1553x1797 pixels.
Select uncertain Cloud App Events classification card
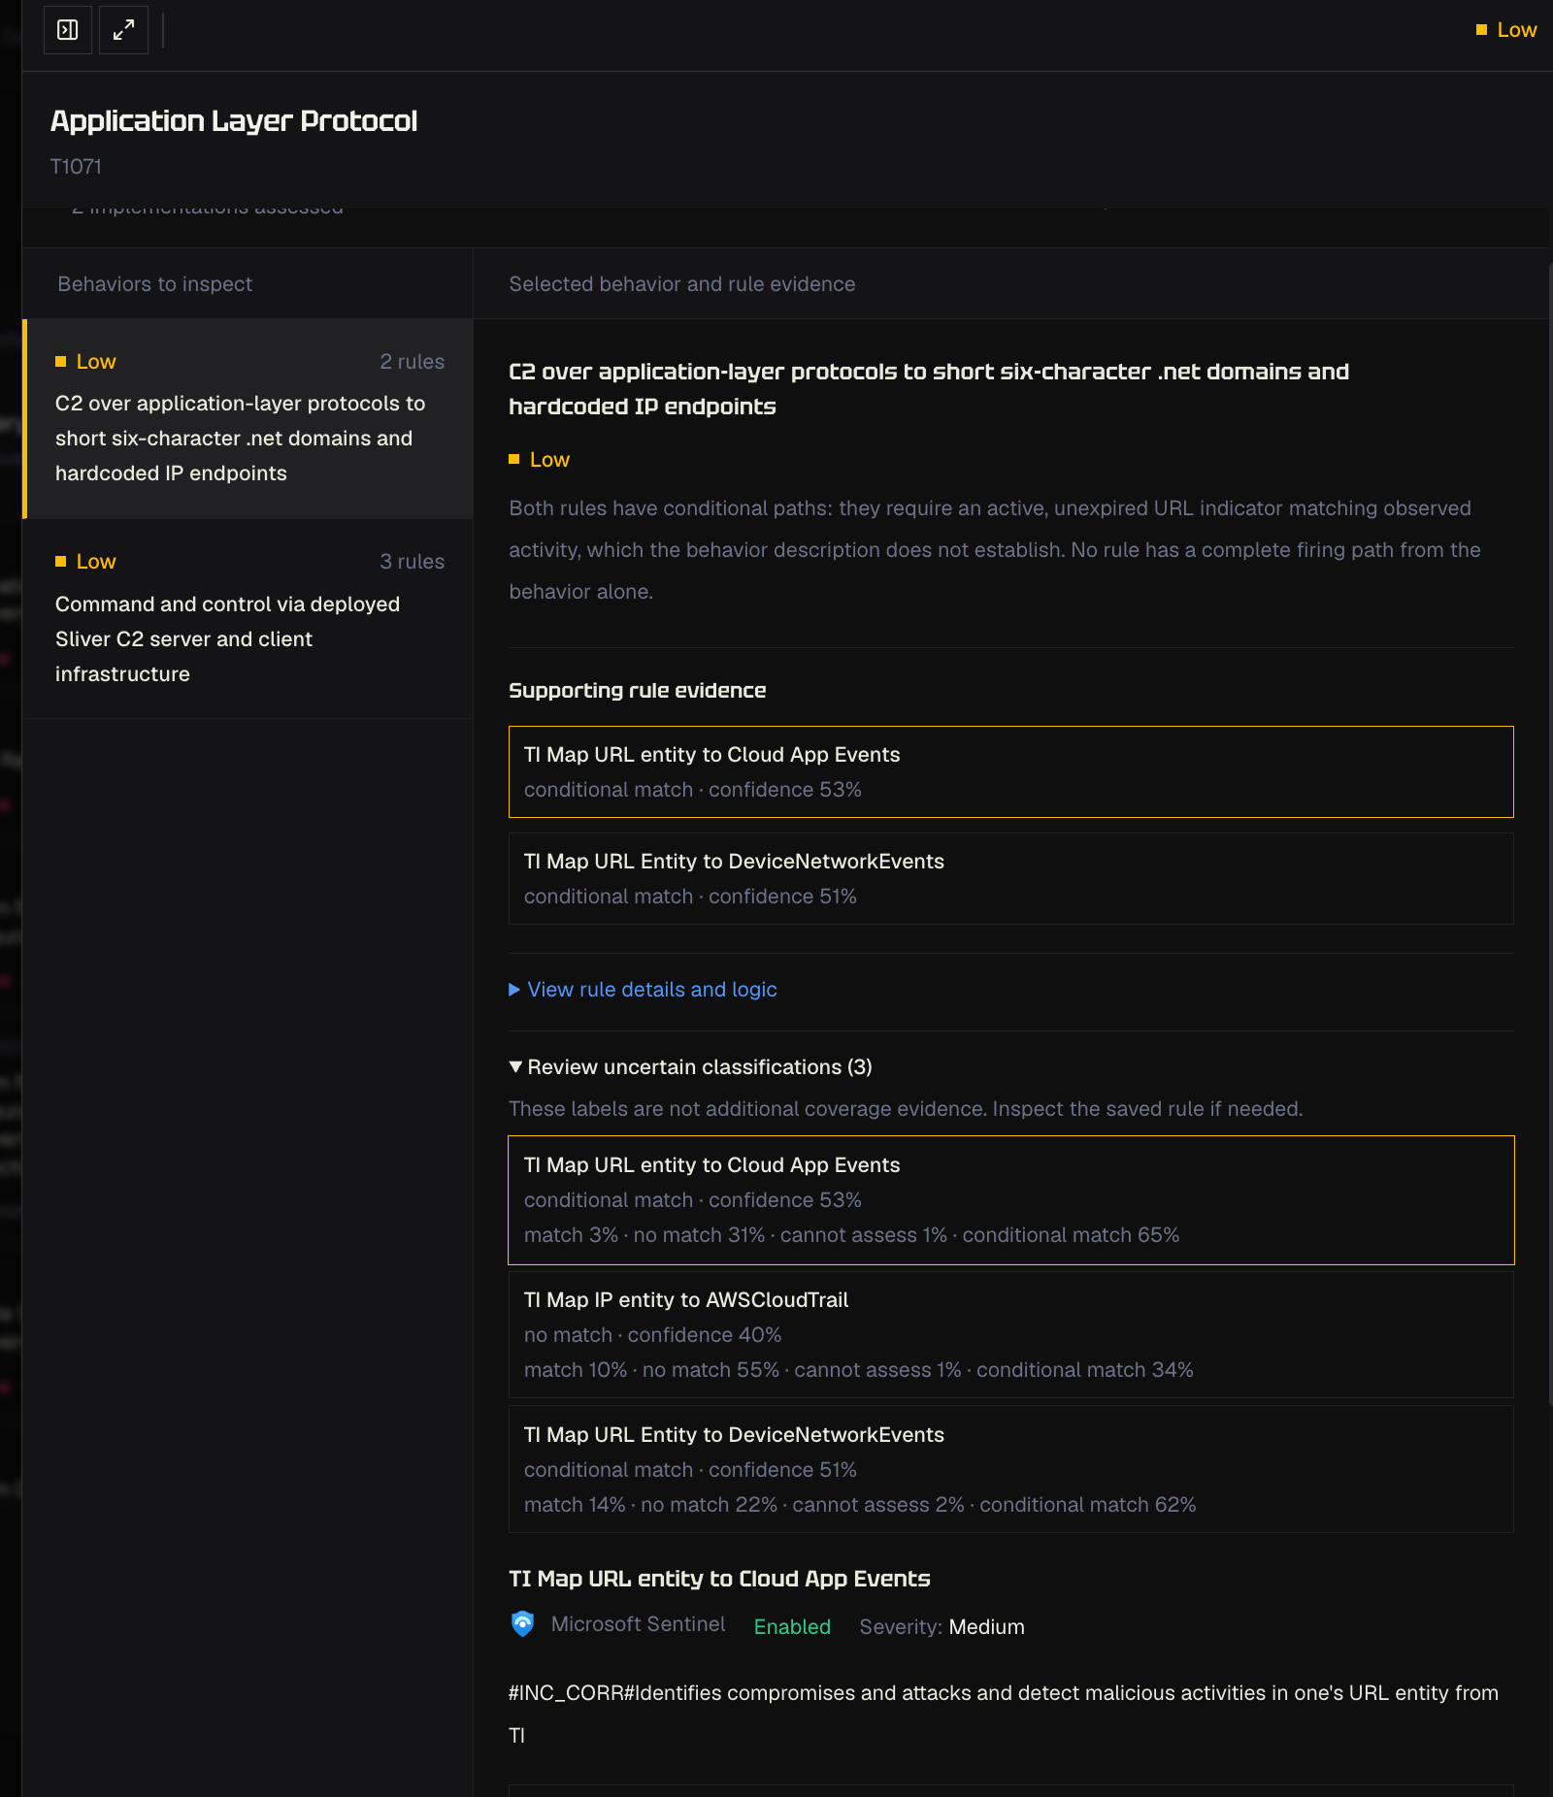pos(1010,1200)
